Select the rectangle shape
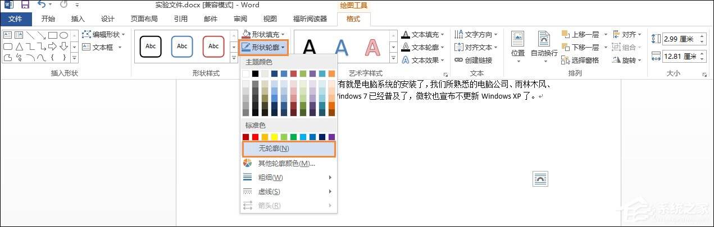This screenshot has width=714, height=227. point(52,35)
